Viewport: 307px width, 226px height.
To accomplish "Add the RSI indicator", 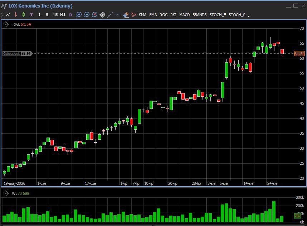I will point(173,15).
